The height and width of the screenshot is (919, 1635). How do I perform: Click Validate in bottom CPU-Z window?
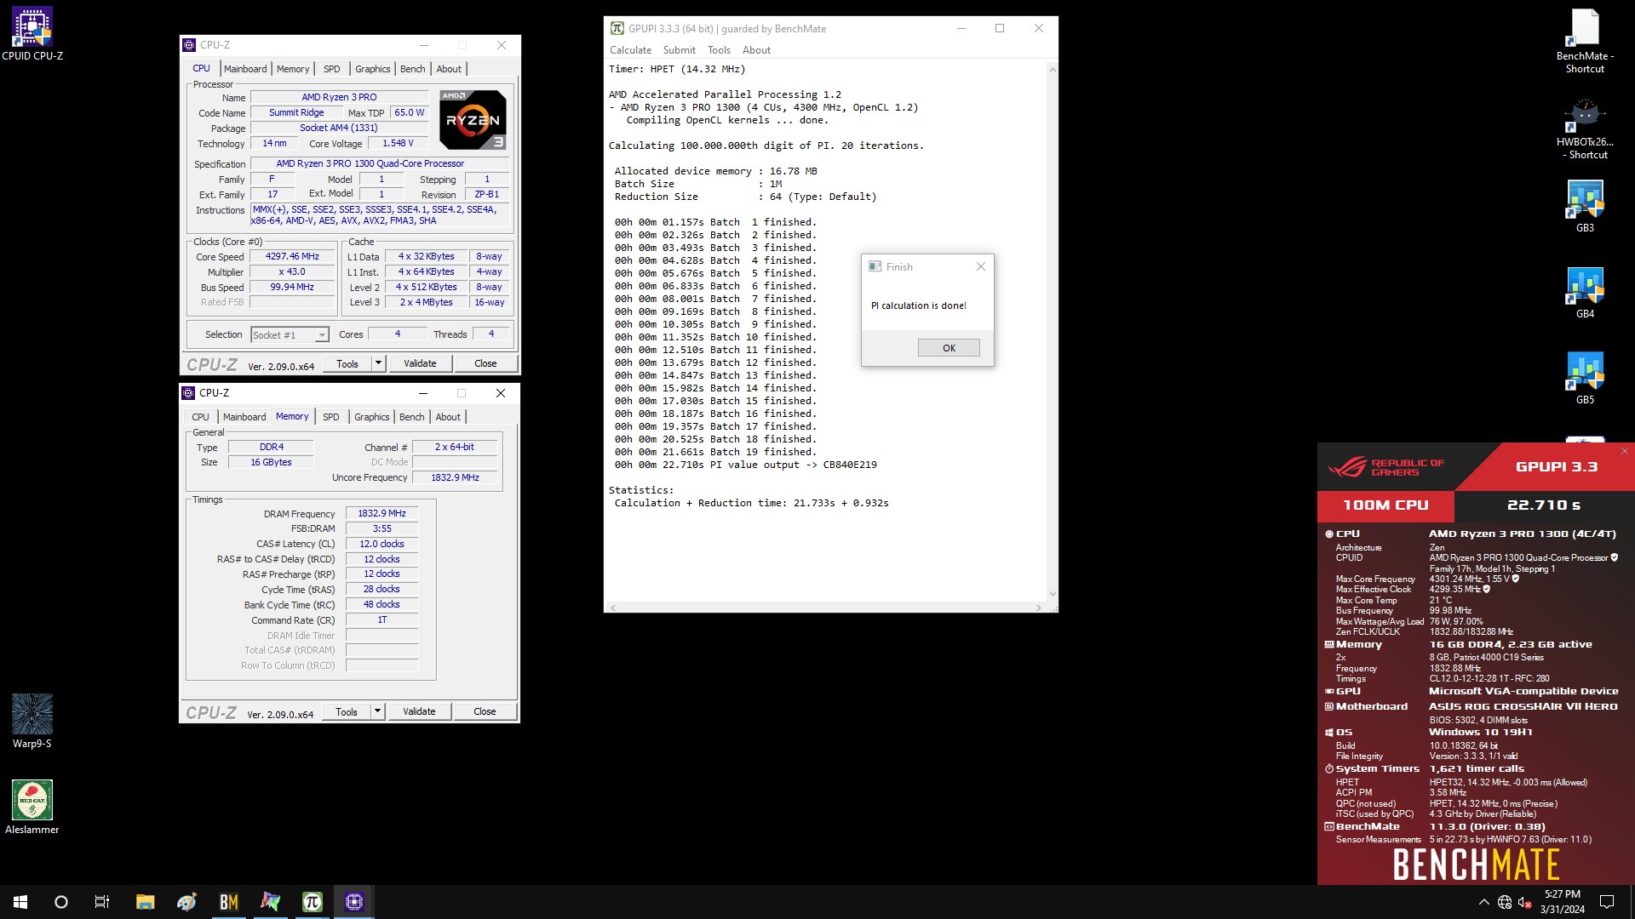419,711
